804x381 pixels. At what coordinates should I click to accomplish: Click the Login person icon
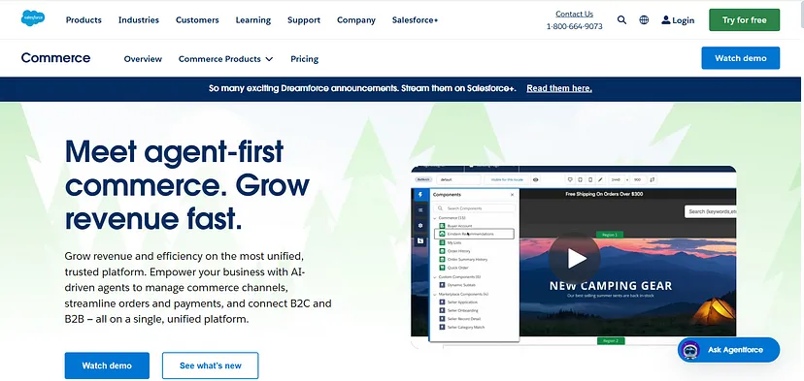tap(665, 20)
